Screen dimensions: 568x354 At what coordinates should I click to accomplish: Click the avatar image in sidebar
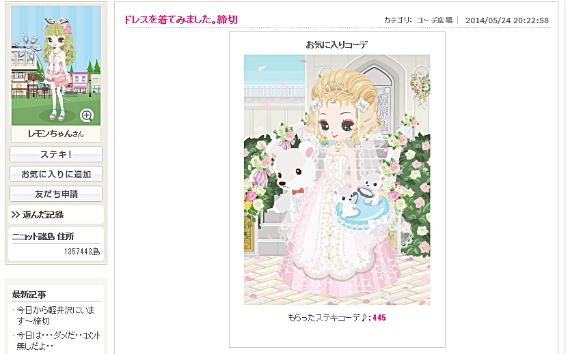click(56, 65)
